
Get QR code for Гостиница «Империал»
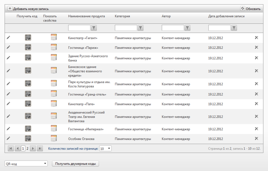[28, 129]
